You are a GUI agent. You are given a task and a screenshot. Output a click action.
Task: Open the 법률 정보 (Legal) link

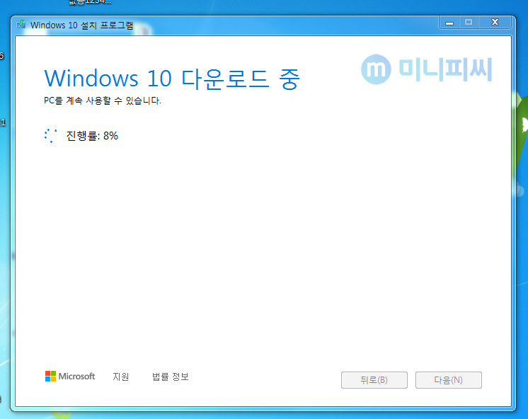[x=170, y=377]
